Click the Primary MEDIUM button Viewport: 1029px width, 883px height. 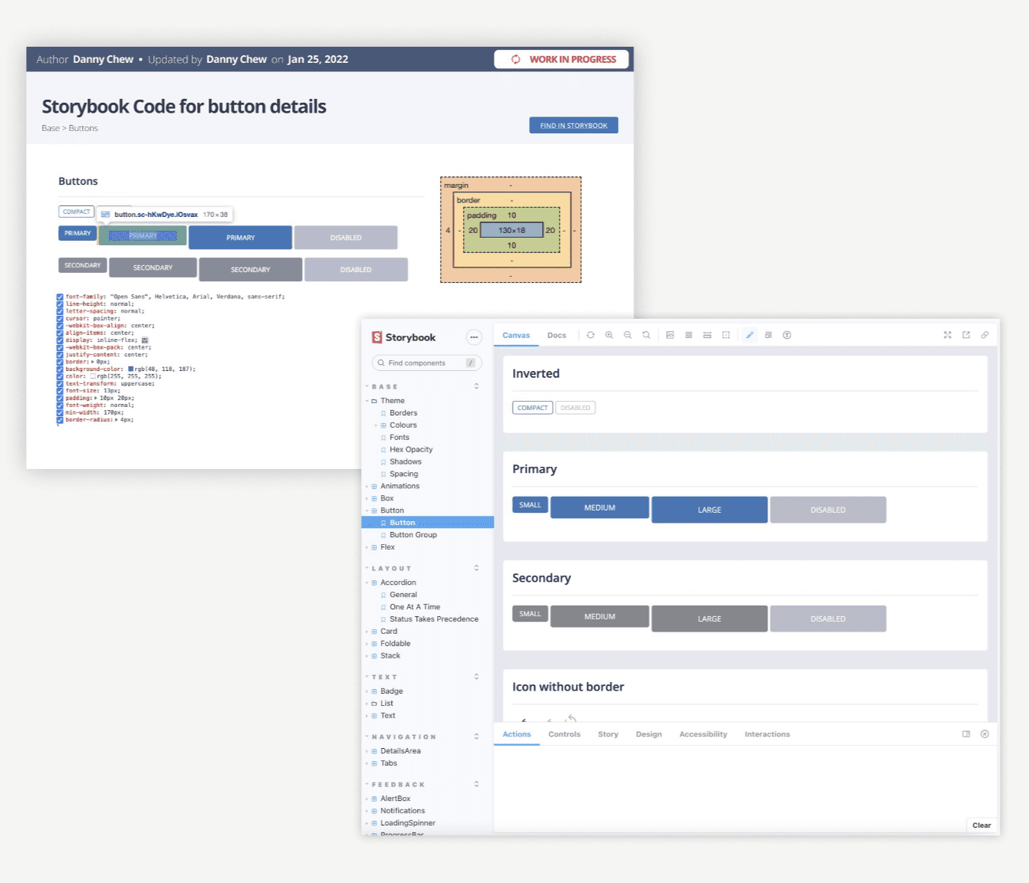click(x=600, y=507)
